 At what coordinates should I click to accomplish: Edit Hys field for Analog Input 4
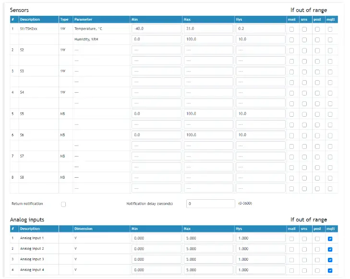pyautogui.click(x=261, y=270)
